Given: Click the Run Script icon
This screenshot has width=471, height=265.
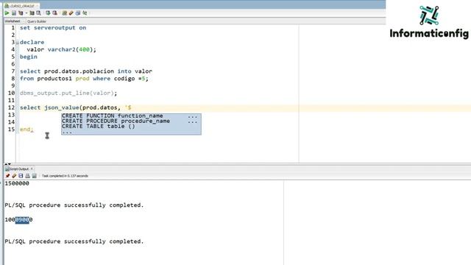Looking at the screenshot, I should (14, 13).
